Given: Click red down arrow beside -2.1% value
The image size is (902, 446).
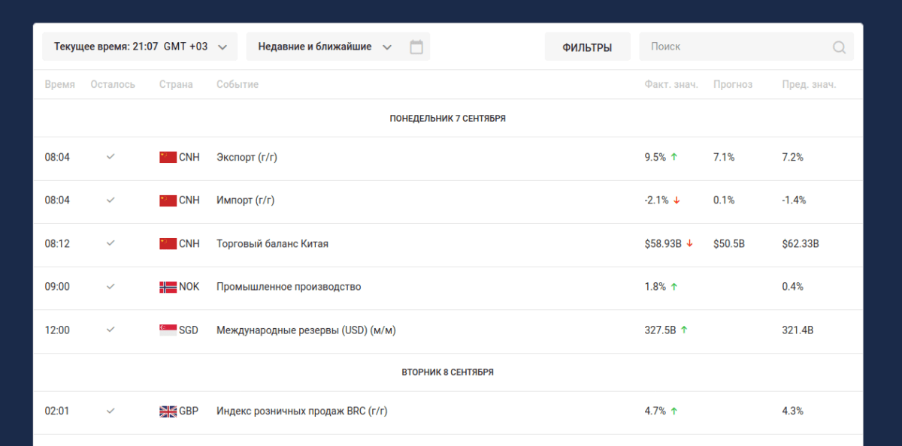Looking at the screenshot, I should pos(677,200).
